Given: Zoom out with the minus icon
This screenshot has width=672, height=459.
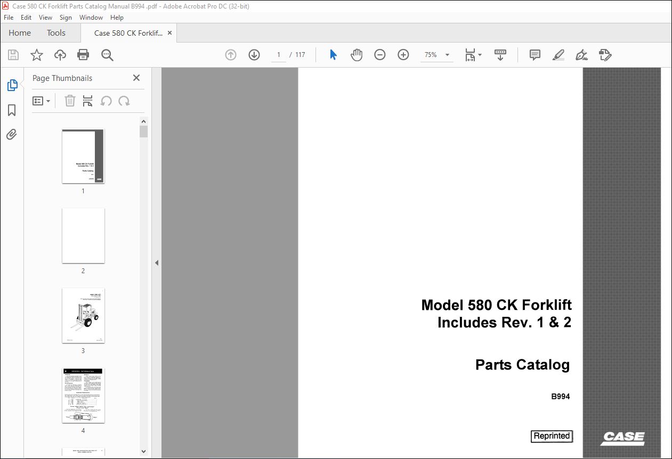Looking at the screenshot, I should pyautogui.click(x=380, y=55).
